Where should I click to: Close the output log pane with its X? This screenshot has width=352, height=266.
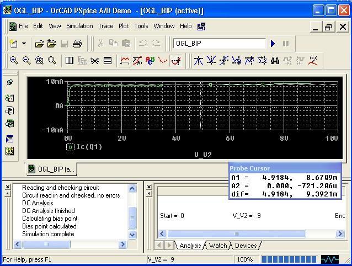coord(8,187)
